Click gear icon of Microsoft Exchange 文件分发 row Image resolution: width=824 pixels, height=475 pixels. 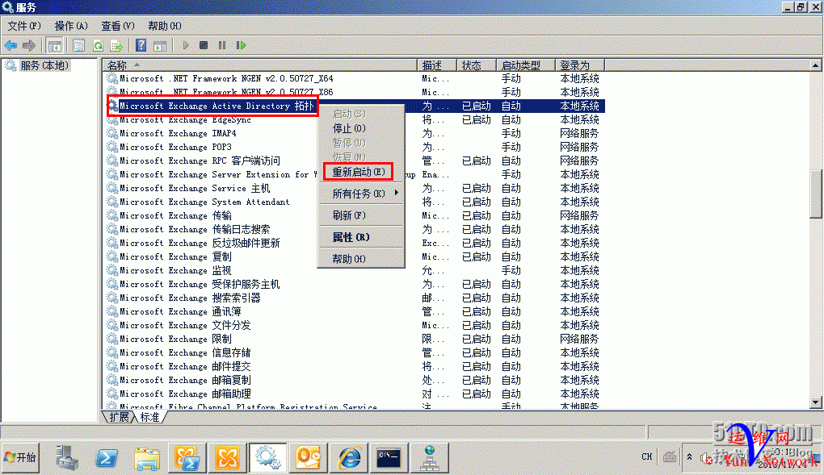pos(112,325)
